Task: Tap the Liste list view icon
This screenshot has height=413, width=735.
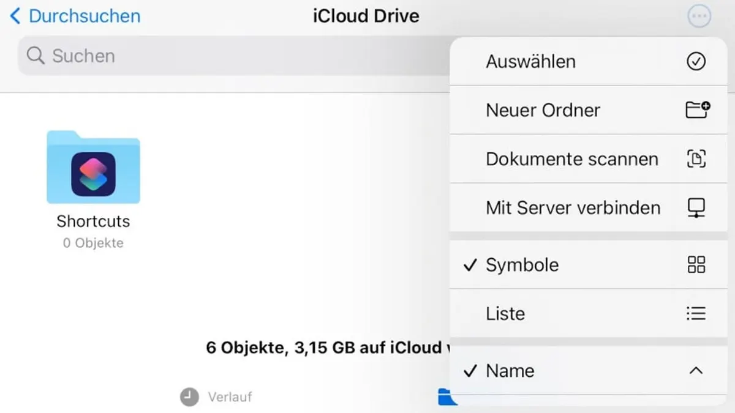Action: [696, 313]
